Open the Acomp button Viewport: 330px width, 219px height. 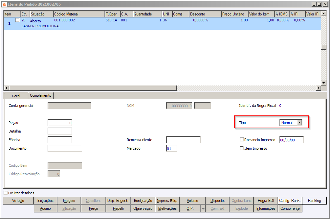[x=45, y=208]
